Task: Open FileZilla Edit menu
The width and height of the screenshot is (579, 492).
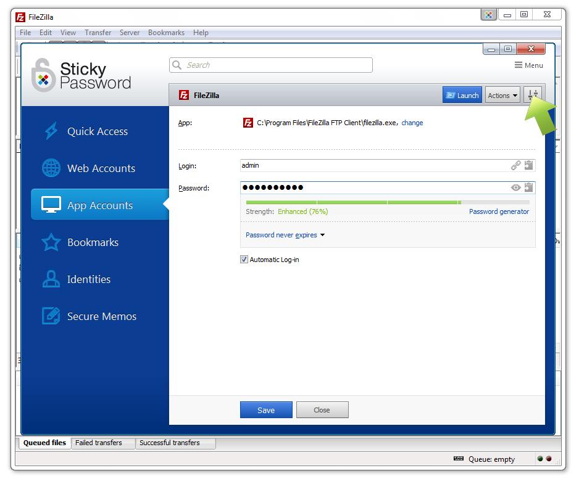Action: coord(46,33)
